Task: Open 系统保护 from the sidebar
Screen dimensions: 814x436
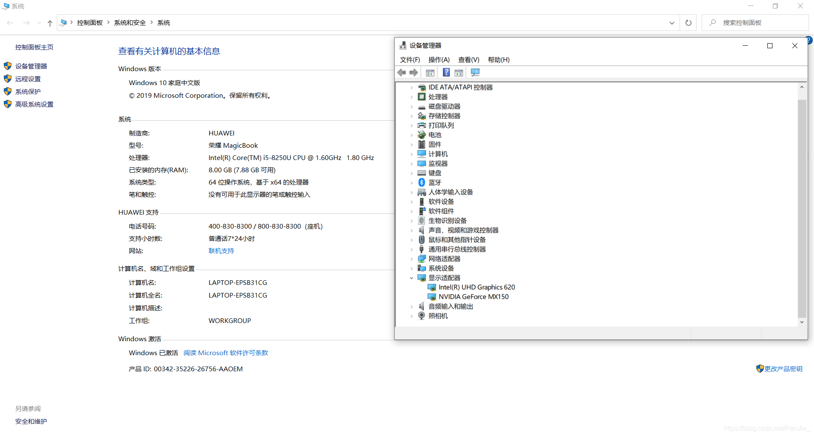Action: click(28, 92)
